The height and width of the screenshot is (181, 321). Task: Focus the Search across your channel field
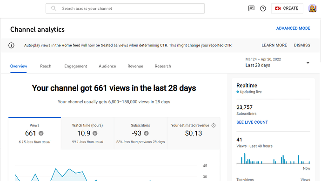click(125, 8)
